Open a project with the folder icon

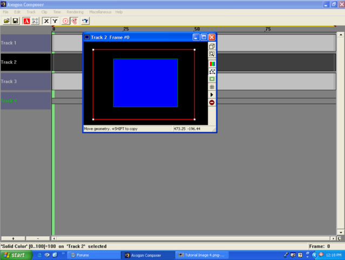pyautogui.click(x=6, y=21)
